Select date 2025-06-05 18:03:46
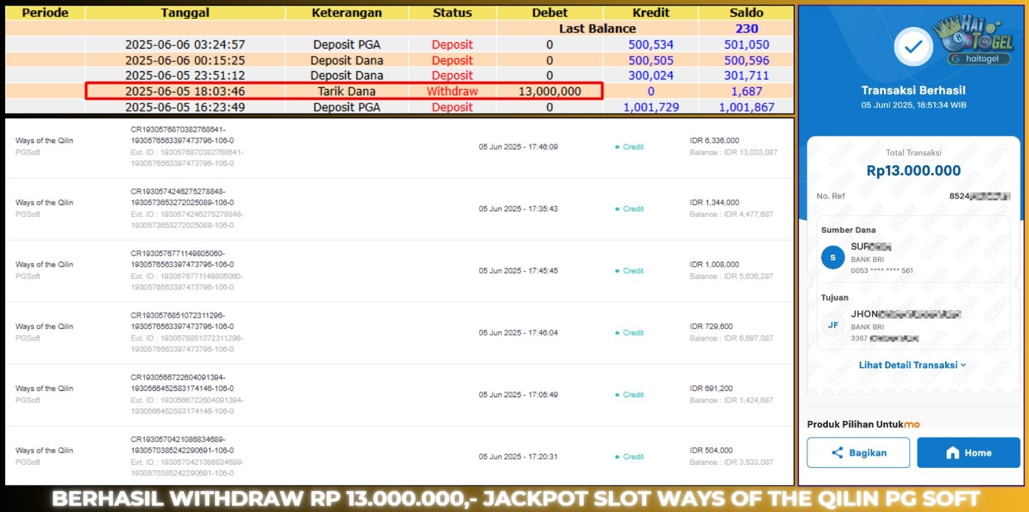Screen dimensions: 1029x512 tap(185, 91)
